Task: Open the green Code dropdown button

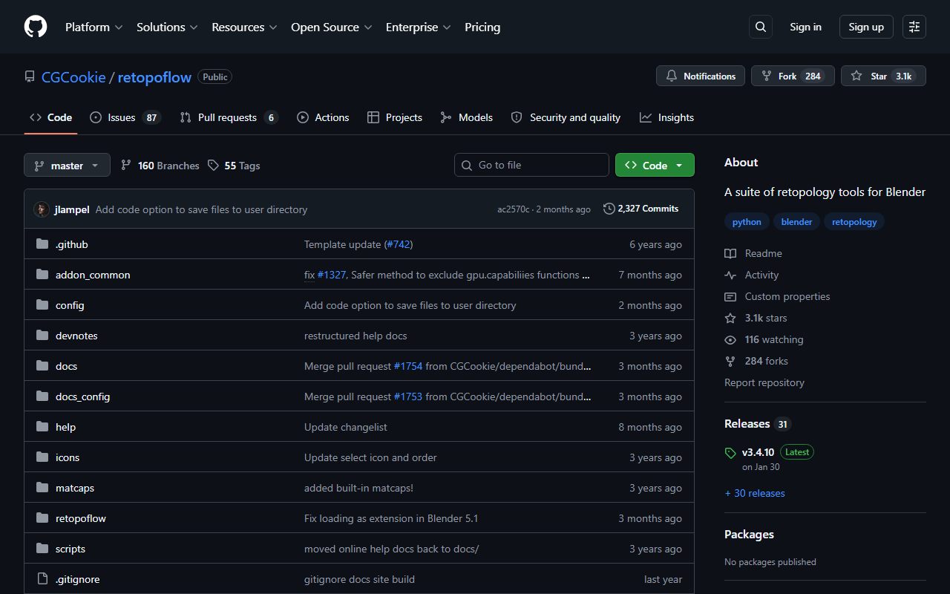Action: (655, 165)
